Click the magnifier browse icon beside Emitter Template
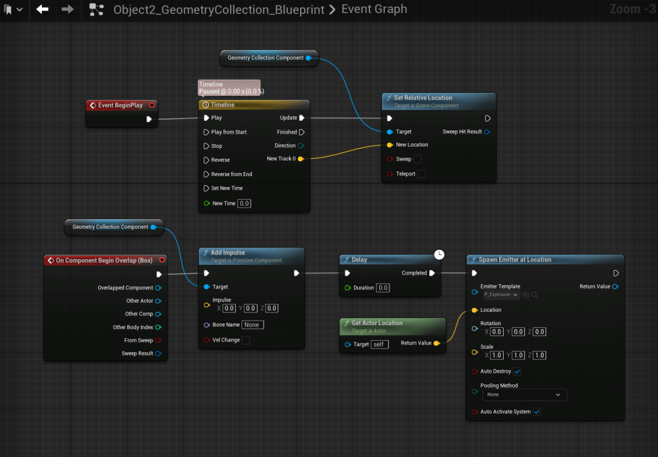 coord(534,294)
